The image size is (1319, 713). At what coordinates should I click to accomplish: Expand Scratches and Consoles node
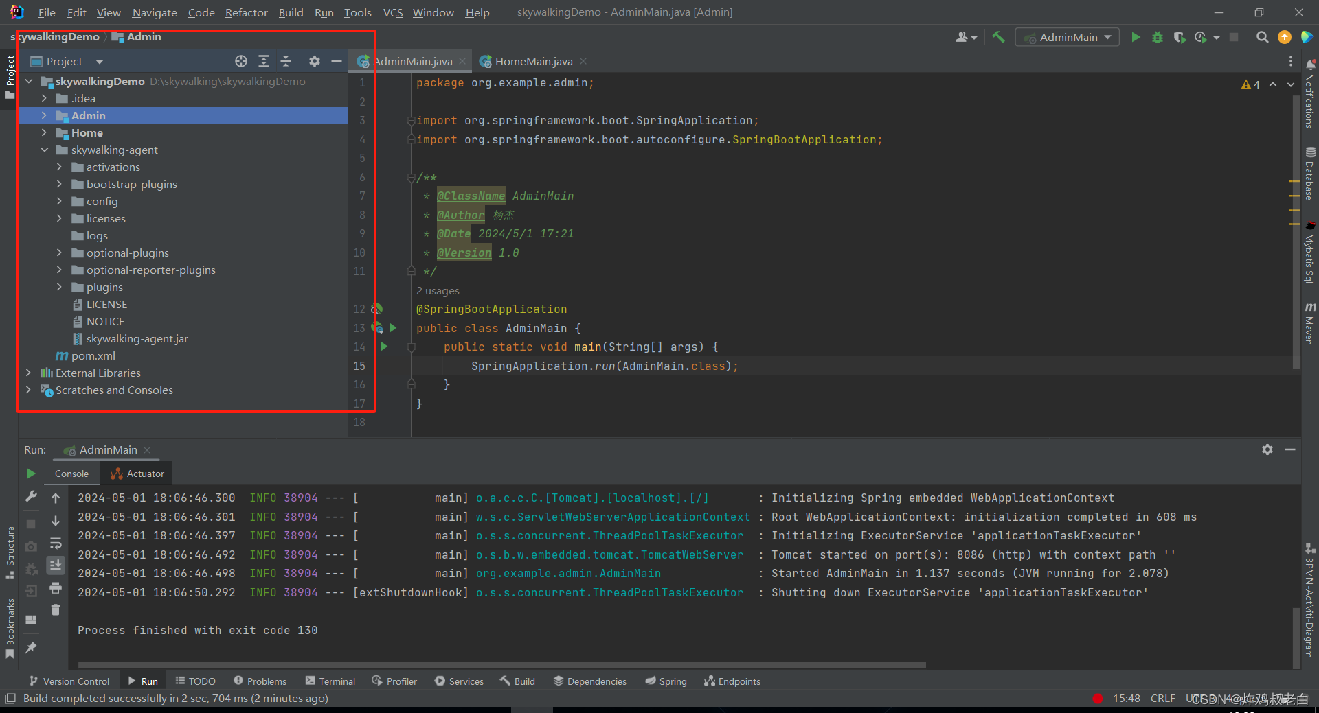pos(29,390)
